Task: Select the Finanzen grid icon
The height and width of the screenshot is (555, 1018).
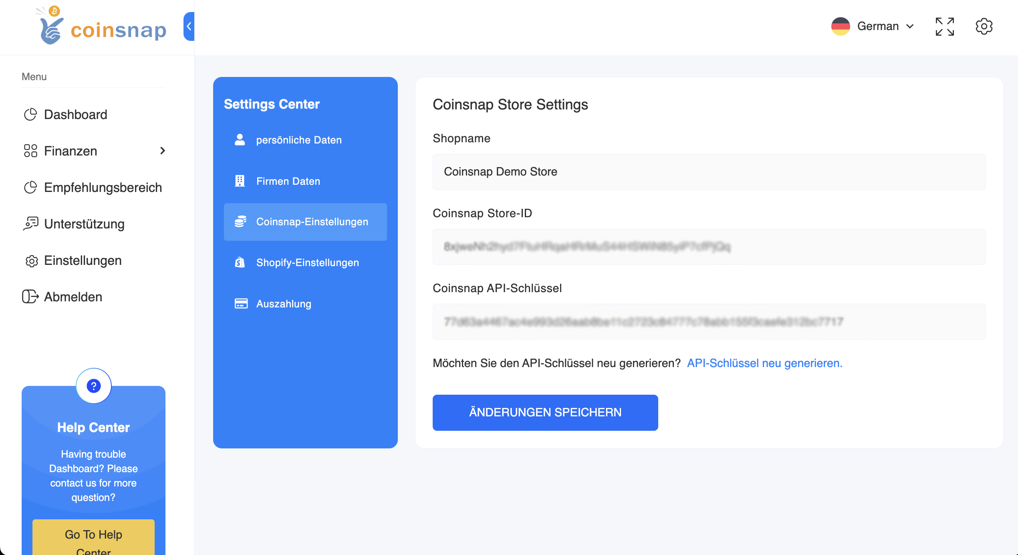Action: (x=31, y=151)
